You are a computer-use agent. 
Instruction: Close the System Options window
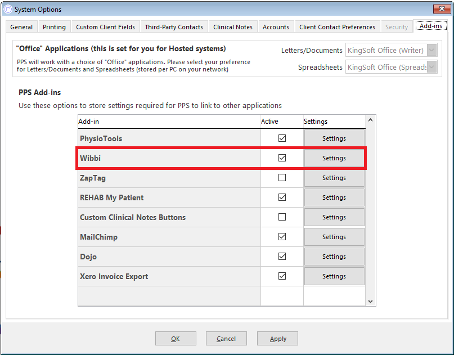click(442, 9)
